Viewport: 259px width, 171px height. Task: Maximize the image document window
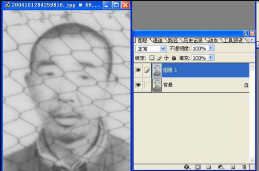coord(116,5)
